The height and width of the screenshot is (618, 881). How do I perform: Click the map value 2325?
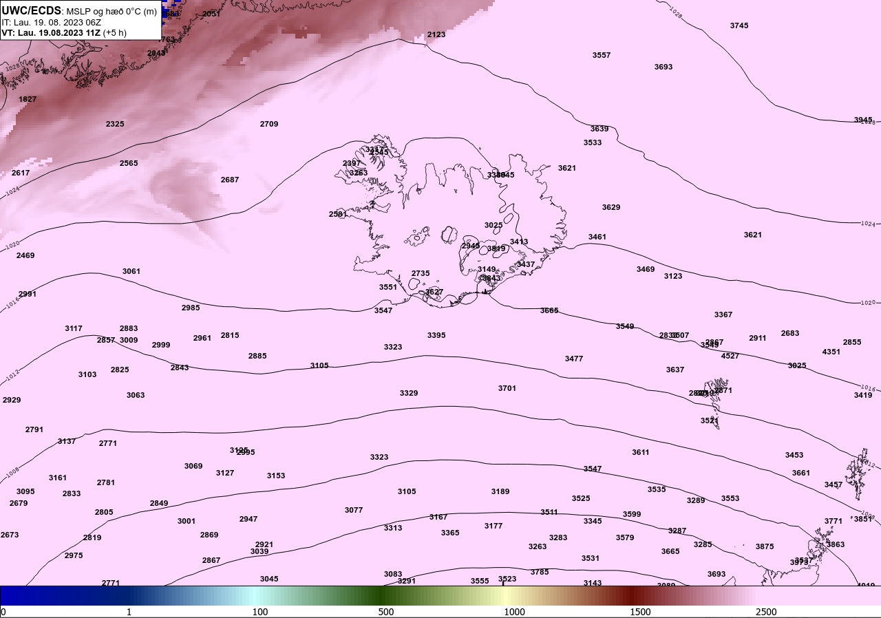[x=115, y=124]
